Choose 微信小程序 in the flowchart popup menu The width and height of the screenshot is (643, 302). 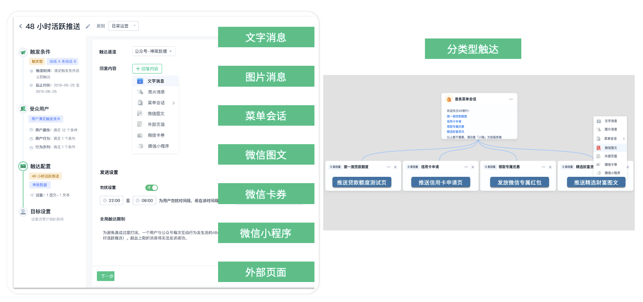coord(610,173)
